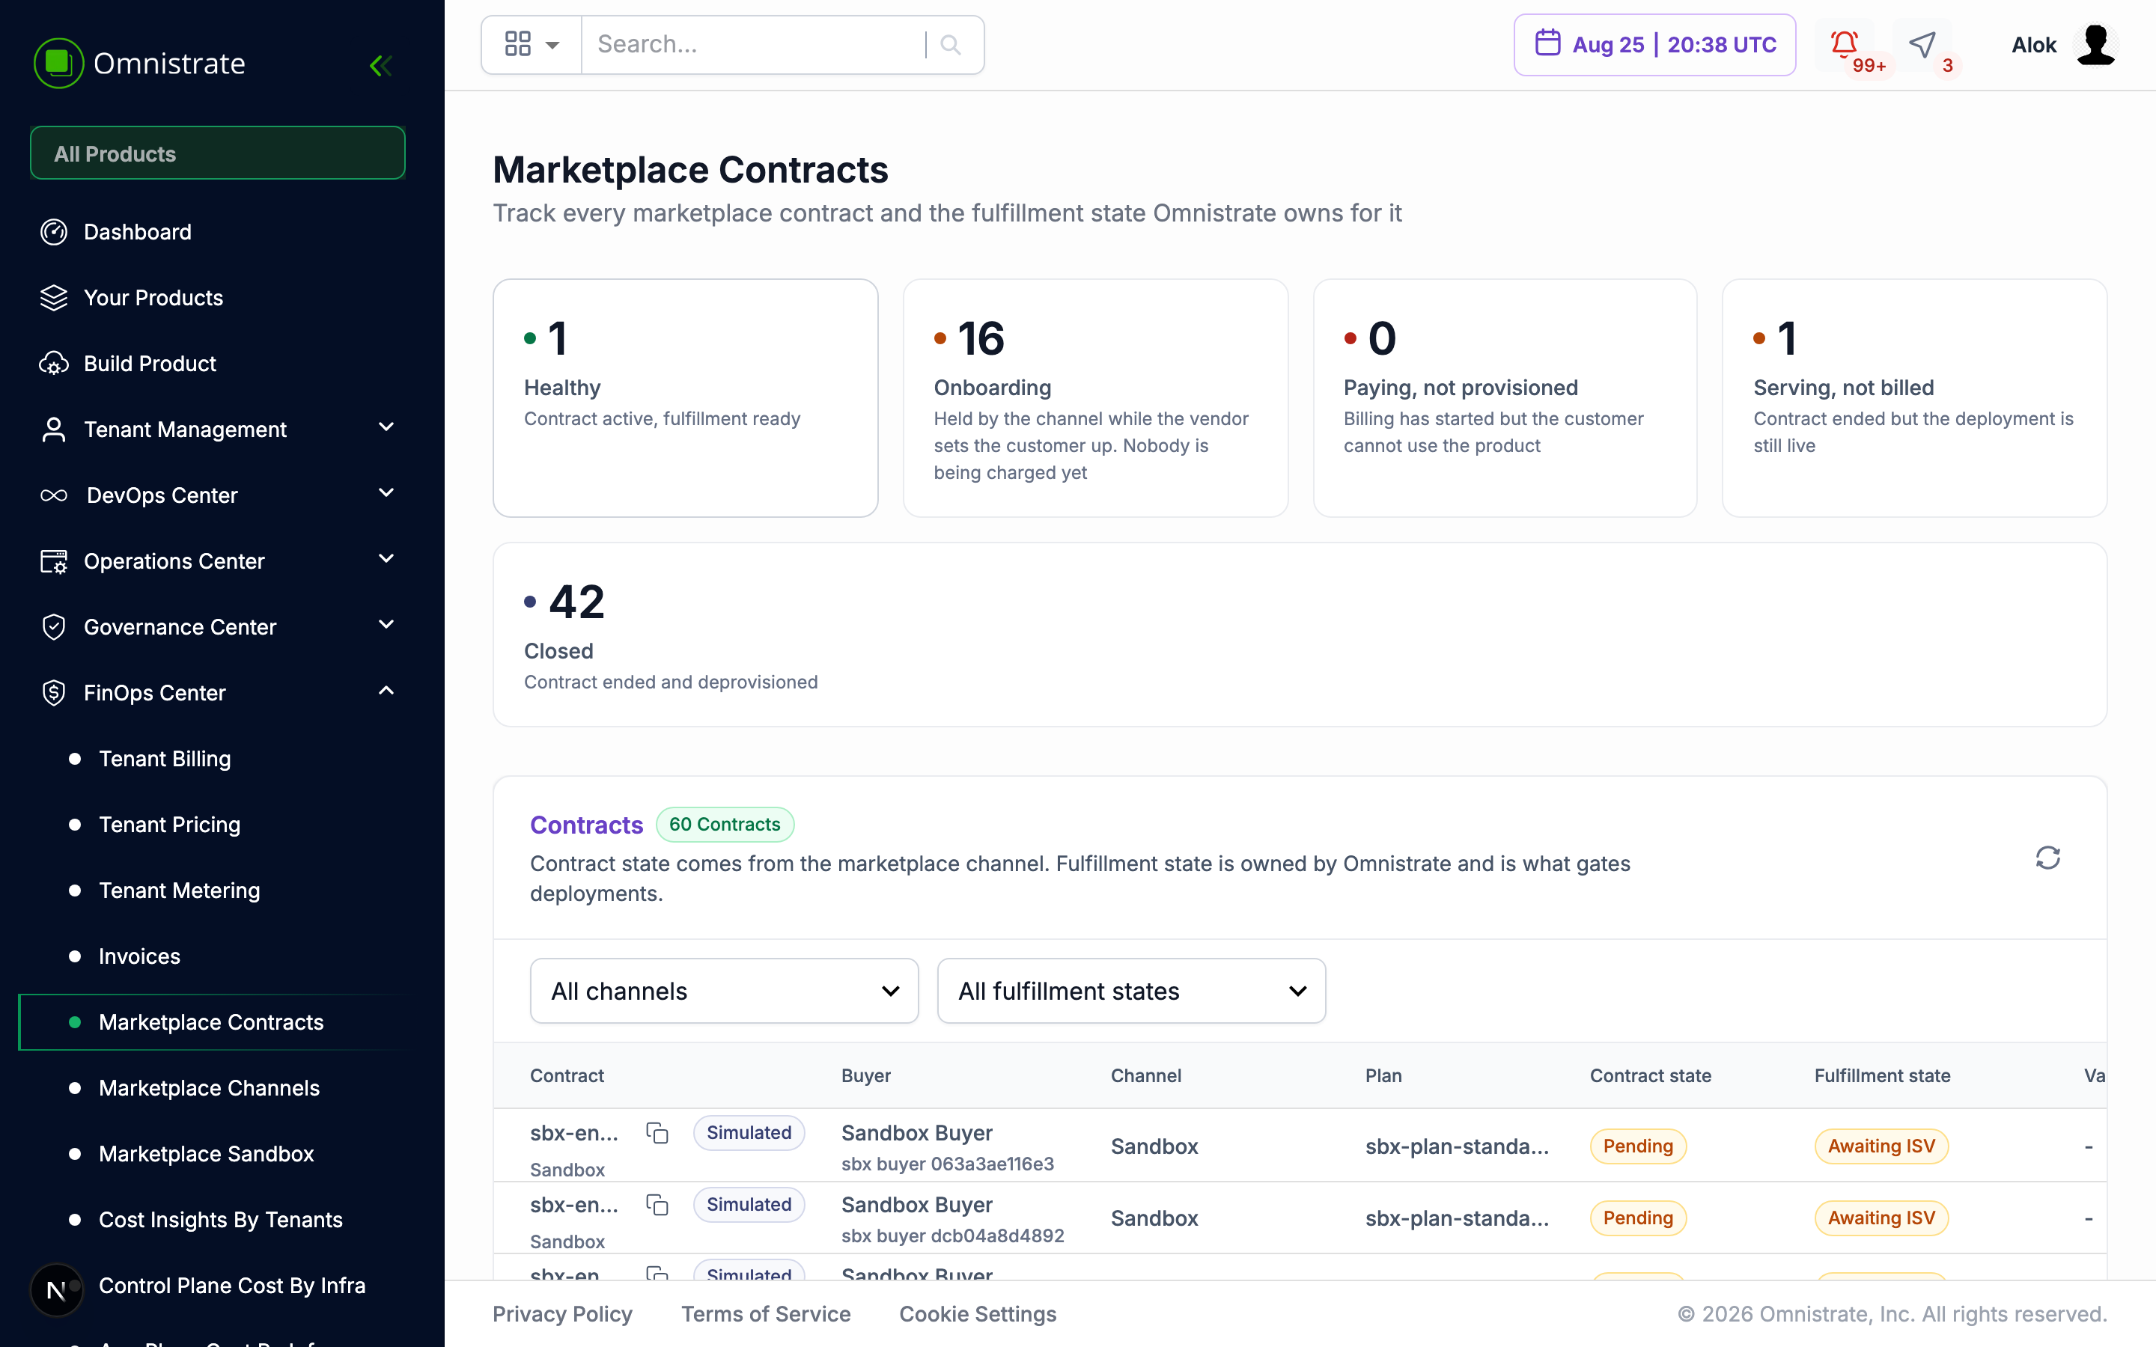The height and width of the screenshot is (1347, 2156).
Task: Click the Channel column header
Action: 1145,1075
